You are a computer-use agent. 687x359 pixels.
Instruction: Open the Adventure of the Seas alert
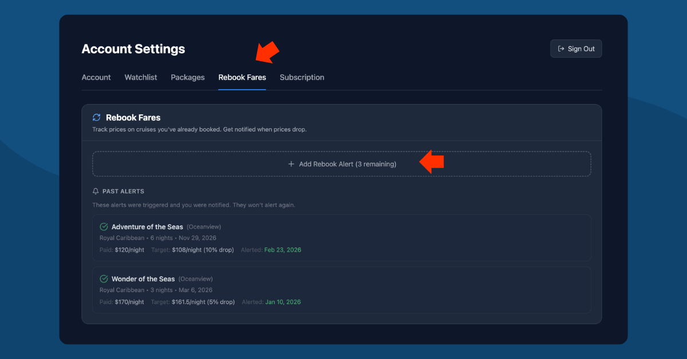pos(147,227)
